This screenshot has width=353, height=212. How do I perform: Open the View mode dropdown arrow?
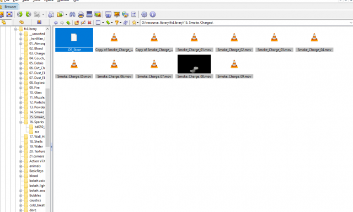[x=103, y=23]
